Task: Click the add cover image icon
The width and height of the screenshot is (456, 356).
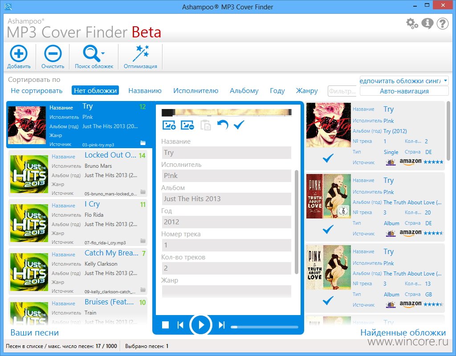Action: pyautogui.click(x=169, y=125)
